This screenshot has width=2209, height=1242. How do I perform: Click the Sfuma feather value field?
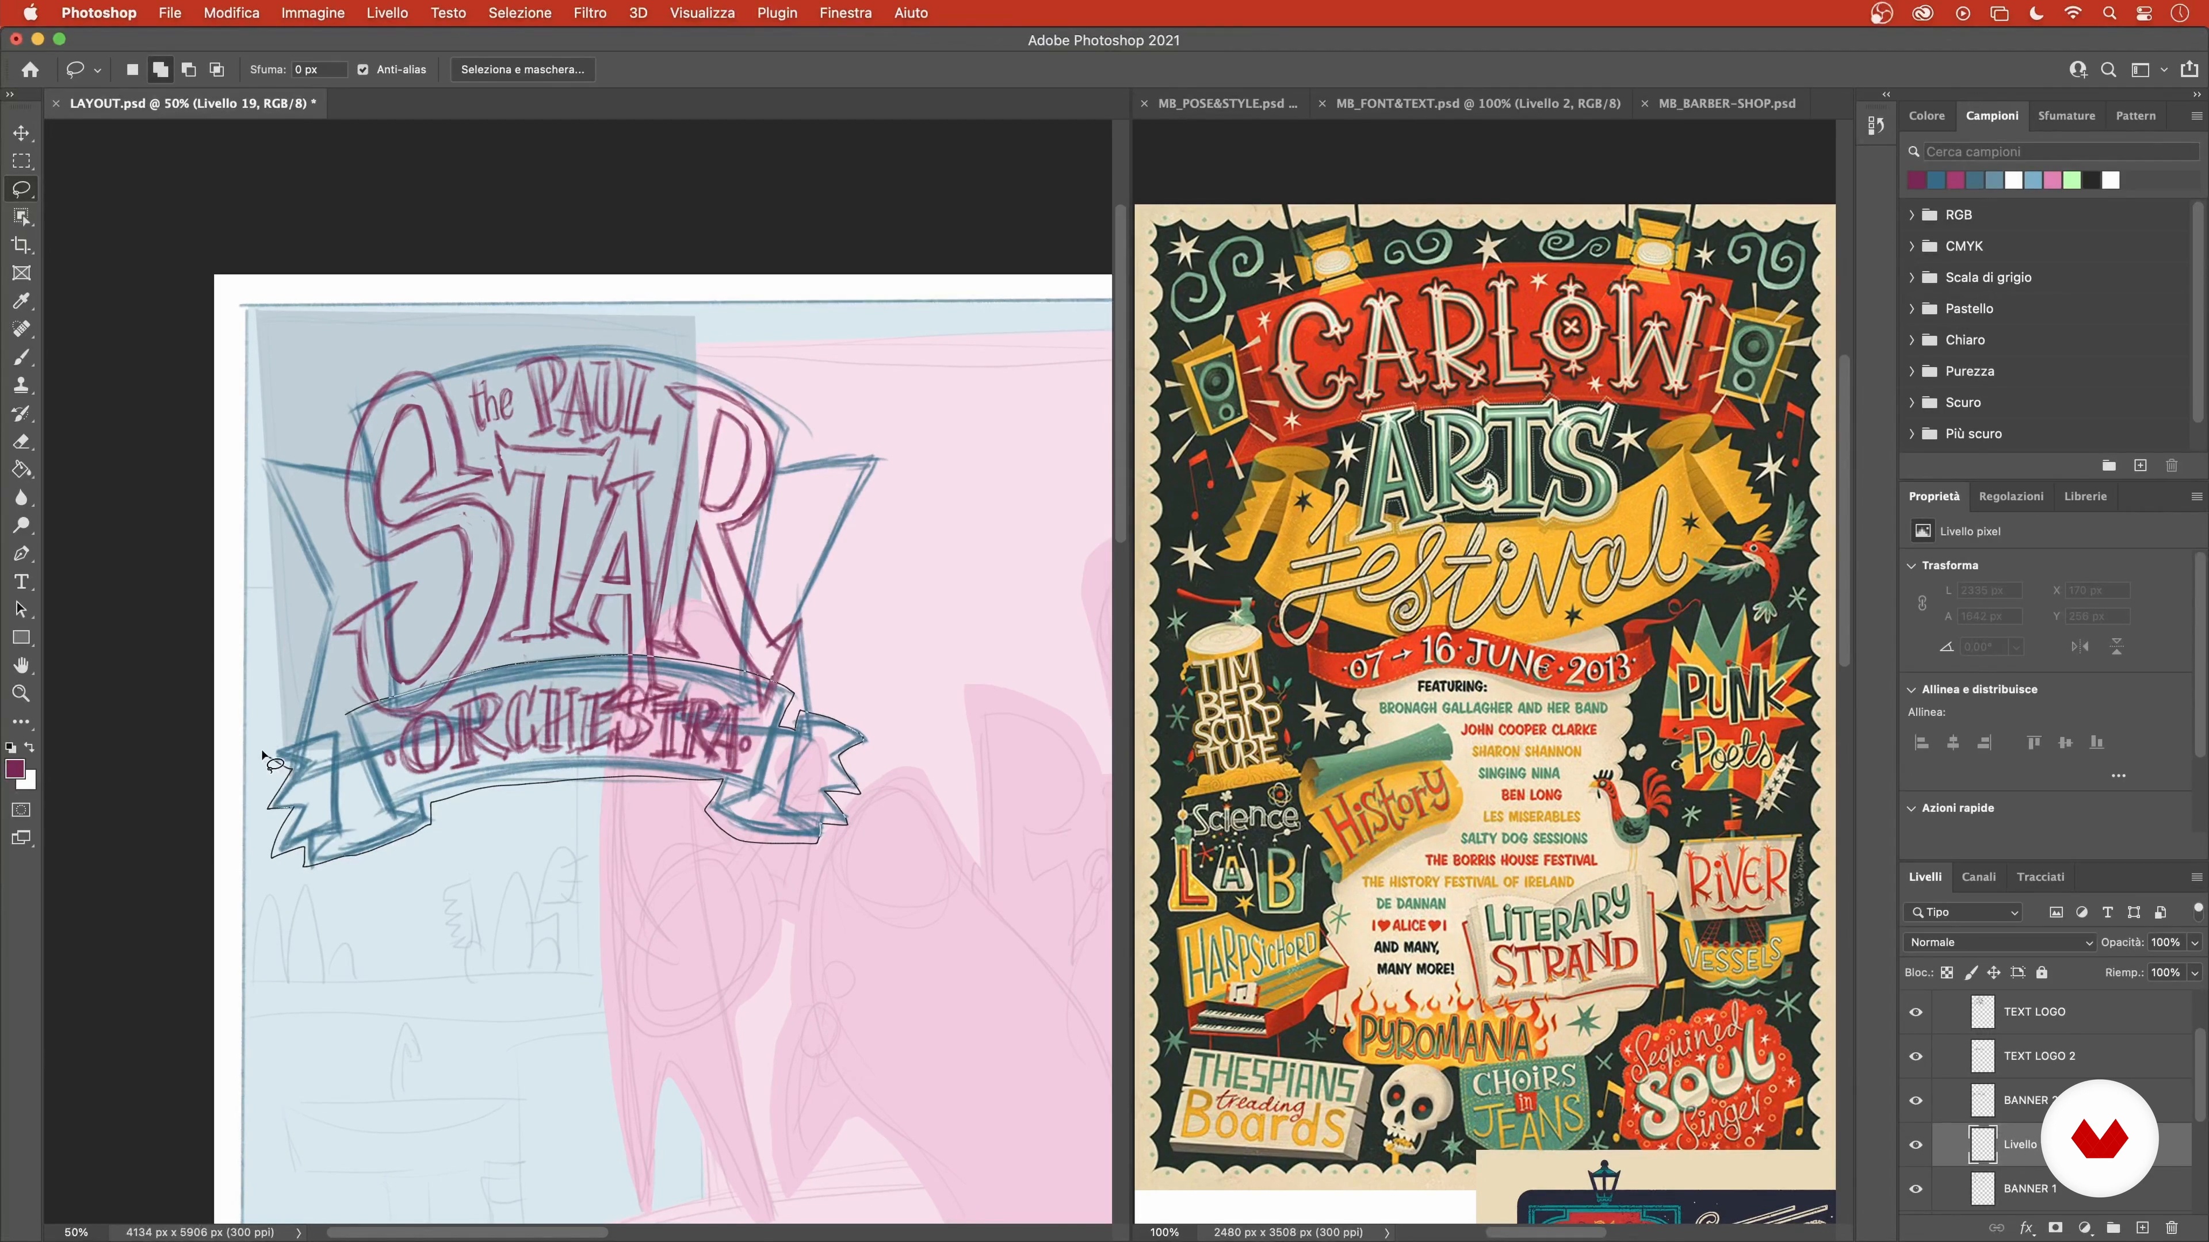pyautogui.click(x=319, y=70)
